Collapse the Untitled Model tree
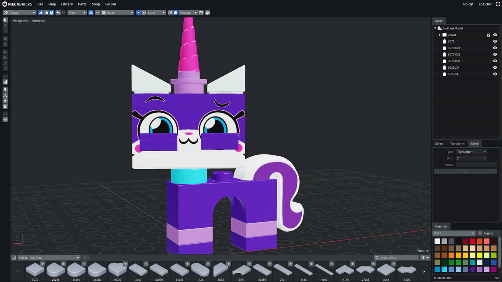 coord(435,28)
